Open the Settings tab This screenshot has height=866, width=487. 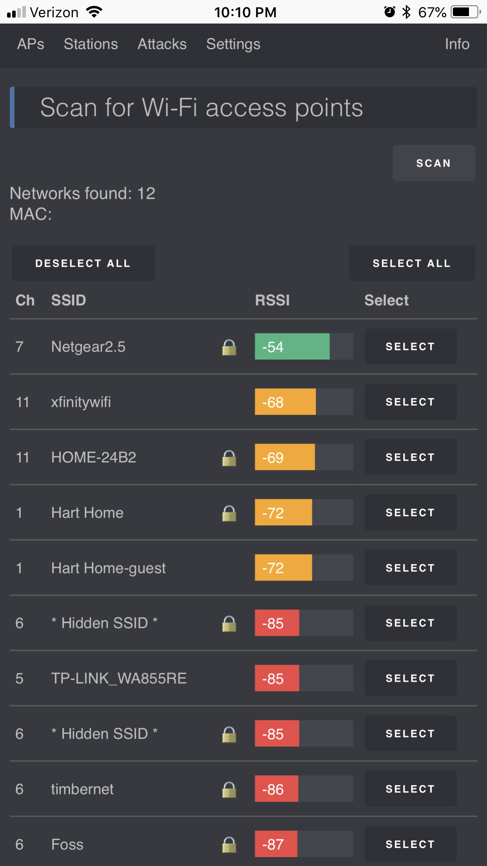pyautogui.click(x=233, y=44)
